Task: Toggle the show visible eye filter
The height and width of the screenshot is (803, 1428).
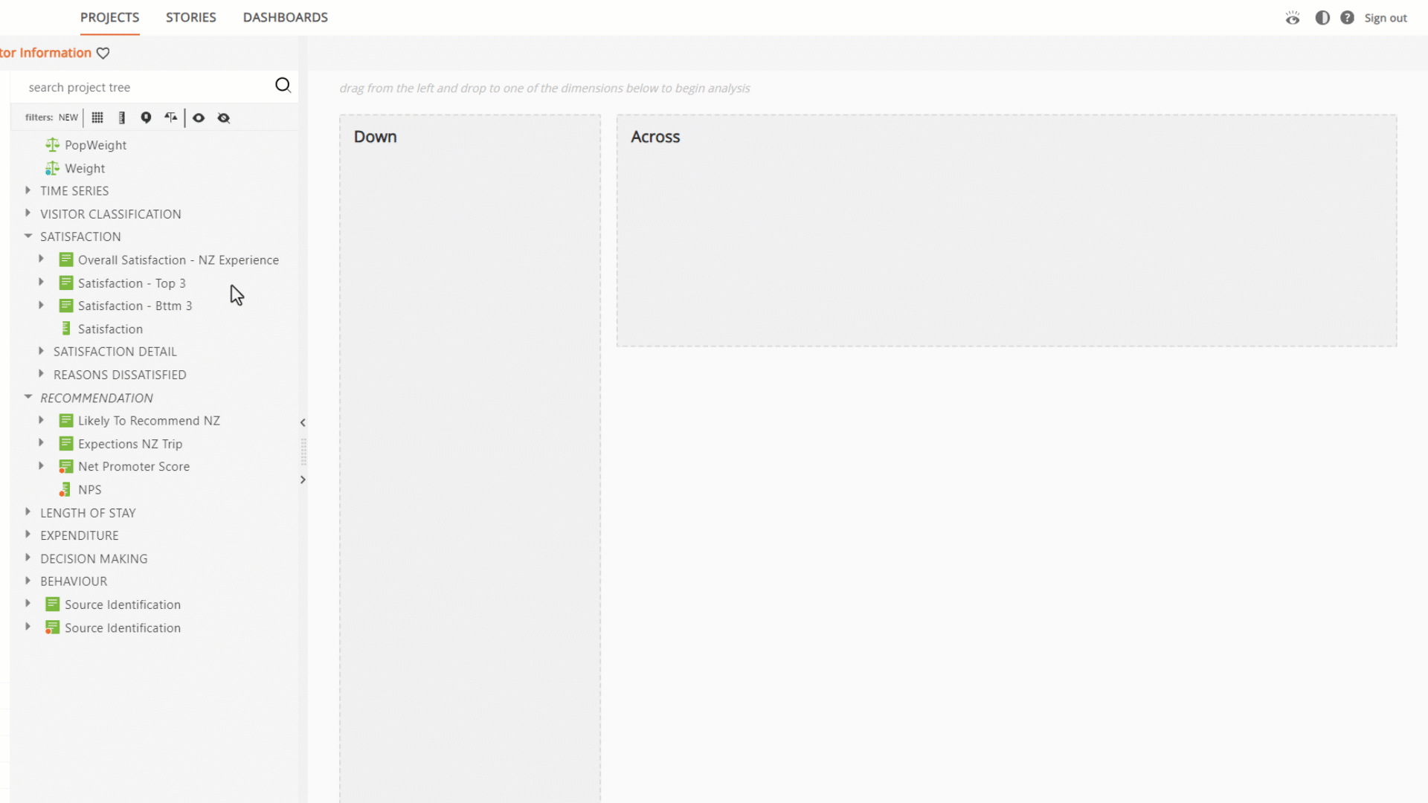Action: point(199,117)
